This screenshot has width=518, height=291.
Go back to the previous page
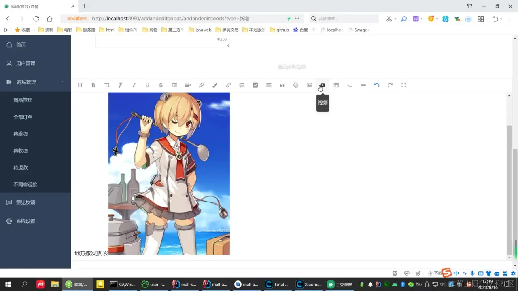(8, 19)
